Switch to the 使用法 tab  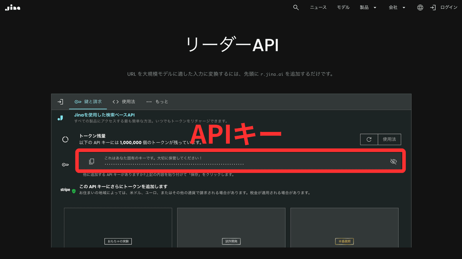coord(123,102)
